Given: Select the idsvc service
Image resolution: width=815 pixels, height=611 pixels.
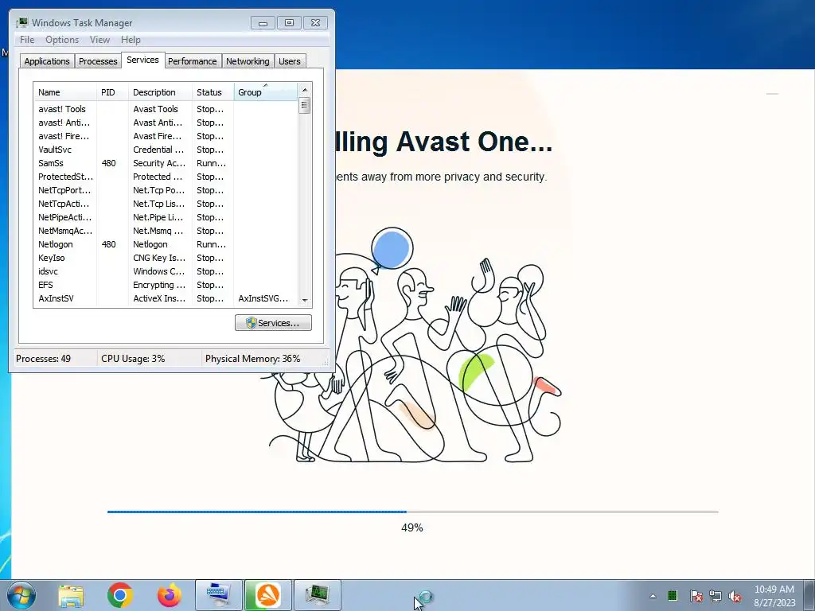Looking at the screenshot, I should 166,271.
